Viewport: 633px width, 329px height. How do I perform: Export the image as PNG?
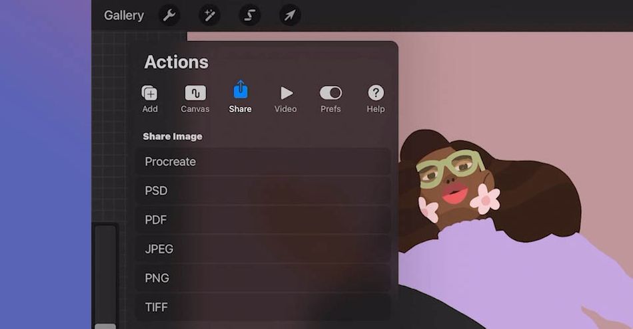pyautogui.click(x=263, y=278)
